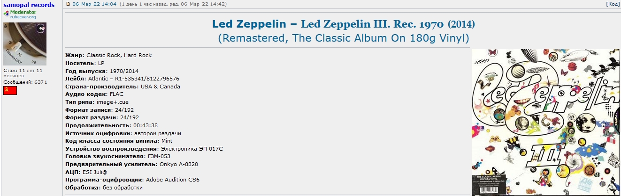Click the Remastered 180g Vinyl subtitle
Screen dimensions: 621x196
coord(344,38)
